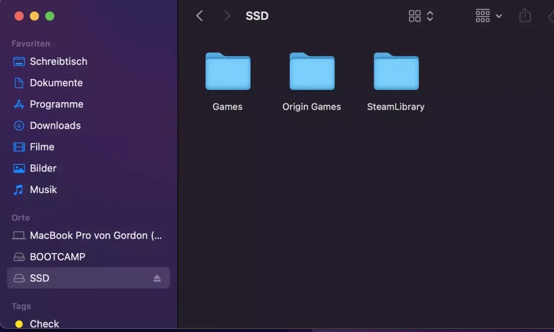Click the Games folder name label
This screenshot has height=332, width=554.
pos(228,107)
